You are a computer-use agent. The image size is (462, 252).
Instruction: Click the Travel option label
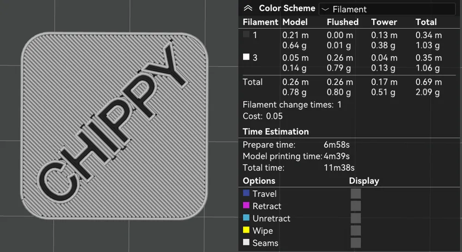pos(265,194)
